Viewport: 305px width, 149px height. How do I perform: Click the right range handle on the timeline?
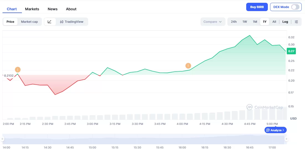[x=286, y=139]
